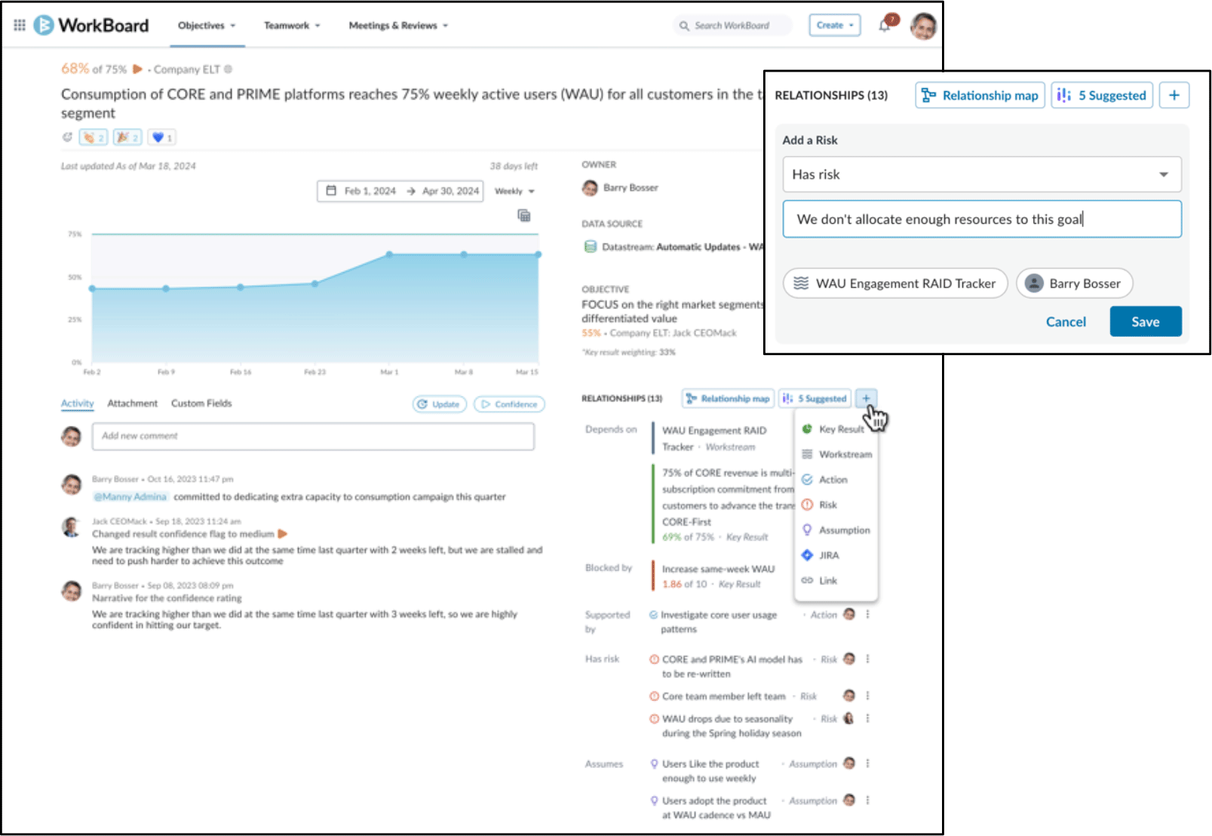Open 5 Suggested in the main page

click(815, 399)
